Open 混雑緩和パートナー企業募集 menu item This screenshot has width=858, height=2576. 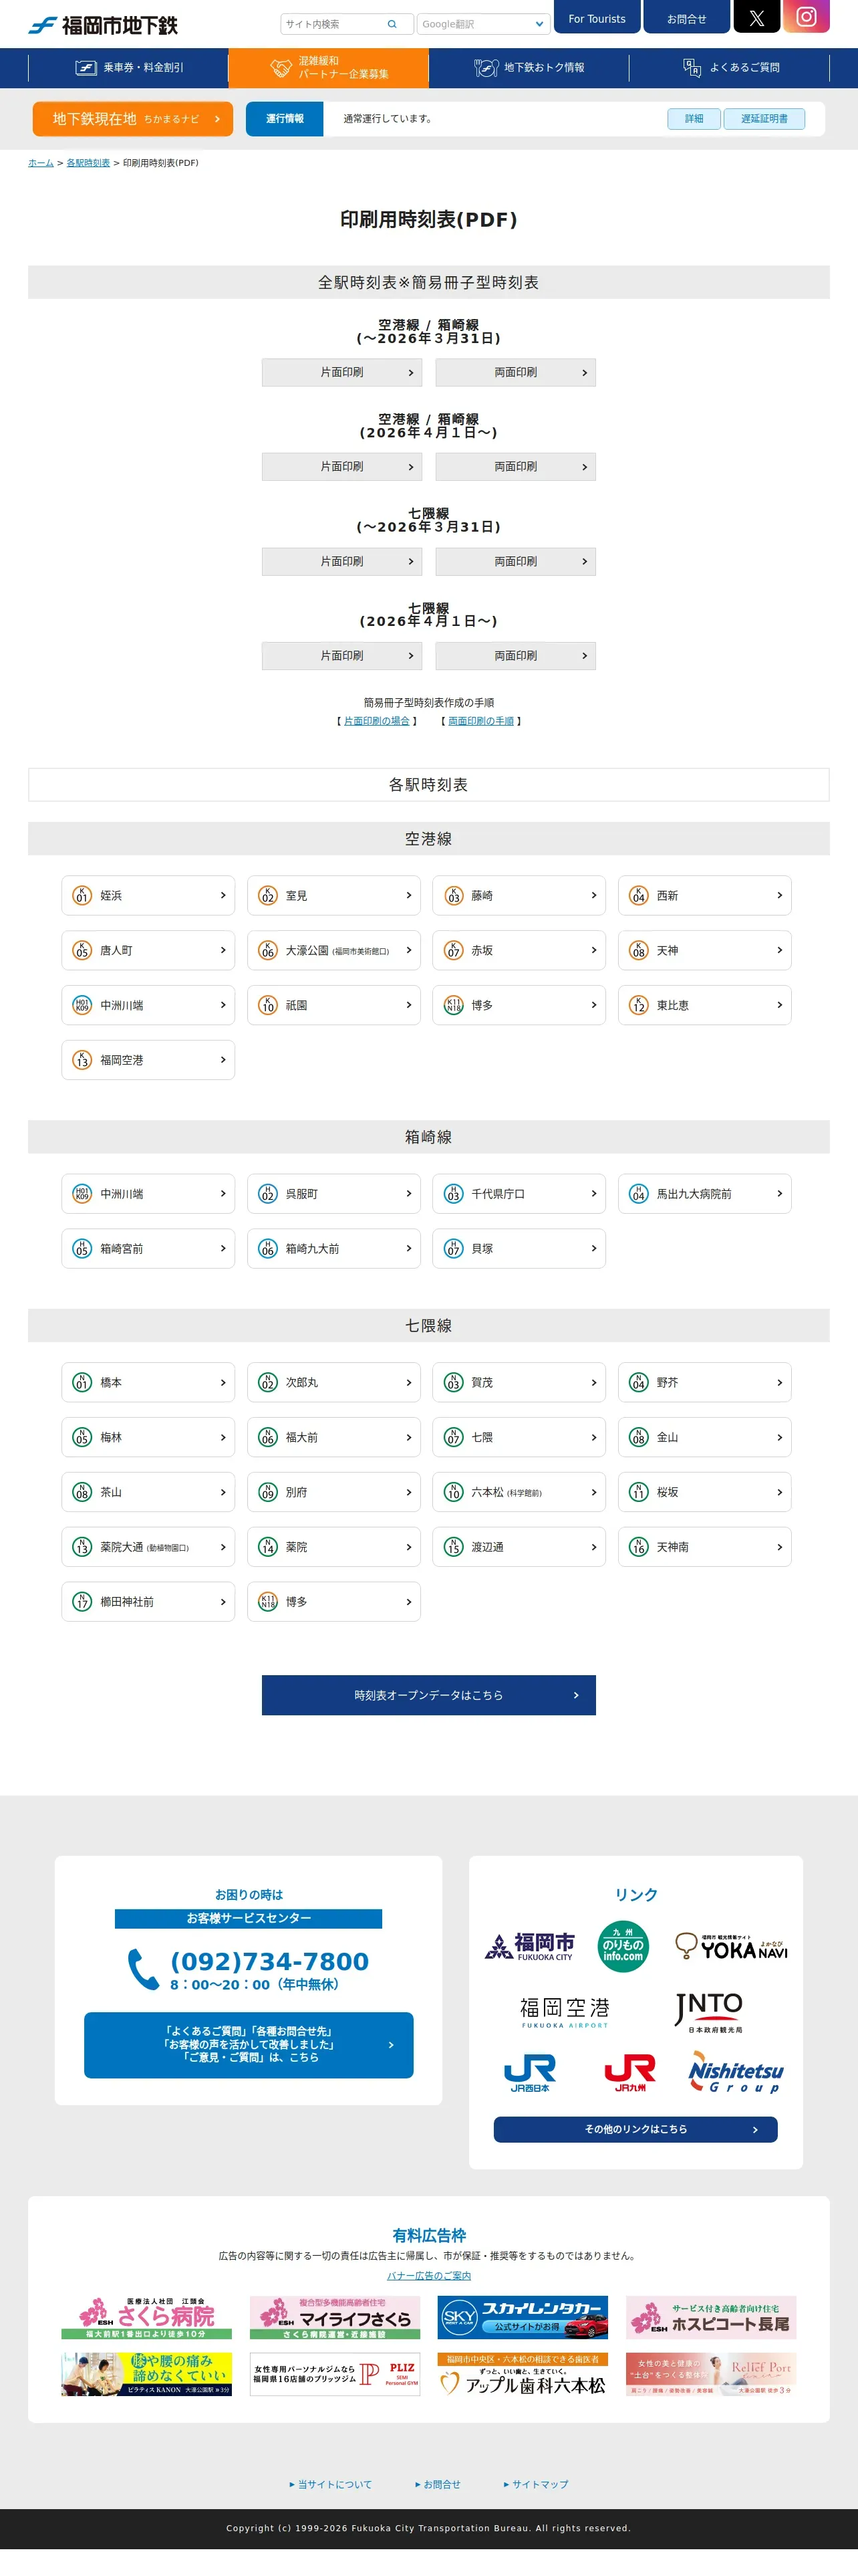[x=329, y=68]
